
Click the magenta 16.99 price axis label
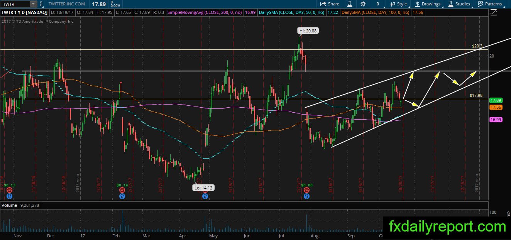[496, 120]
